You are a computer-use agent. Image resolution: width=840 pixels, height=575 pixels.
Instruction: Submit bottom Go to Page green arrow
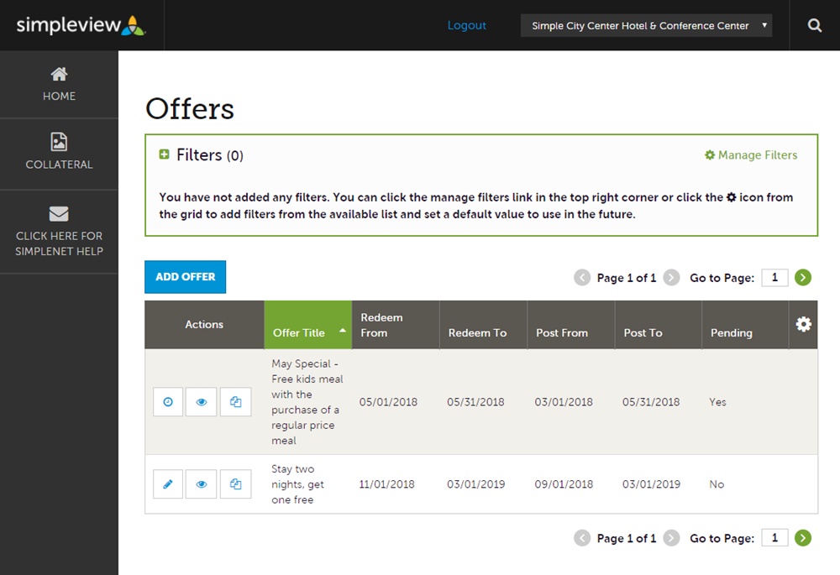[802, 537]
